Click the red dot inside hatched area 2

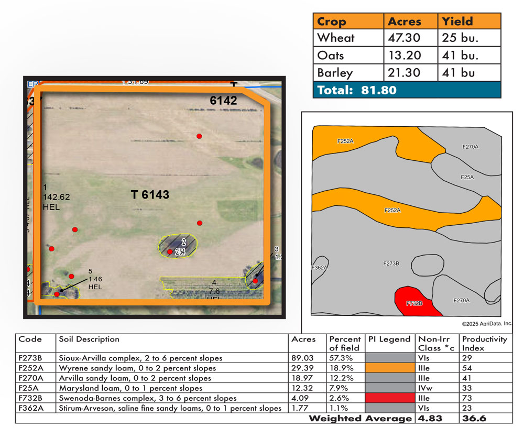pyautogui.click(x=170, y=252)
